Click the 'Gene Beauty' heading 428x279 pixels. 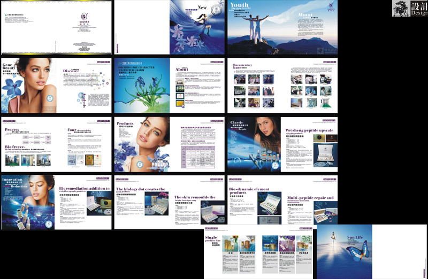point(9,66)
